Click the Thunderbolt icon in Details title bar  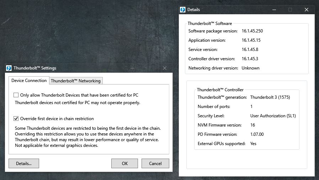[183, 10]
